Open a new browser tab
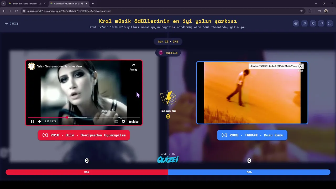The width and height of the screenshot is (336, 189). [x=93, y=4]
